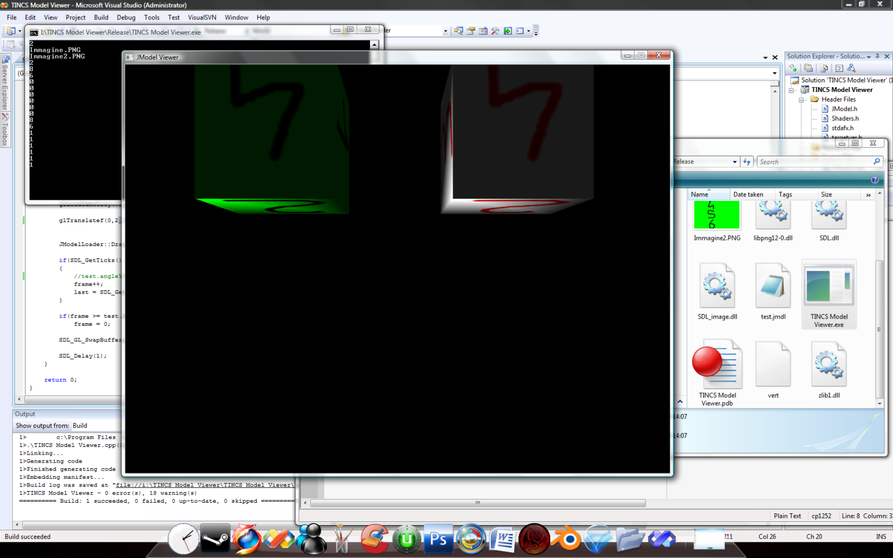Launch Photoshop from the dock
Screen dimensions: 893x558
[438, 539]
